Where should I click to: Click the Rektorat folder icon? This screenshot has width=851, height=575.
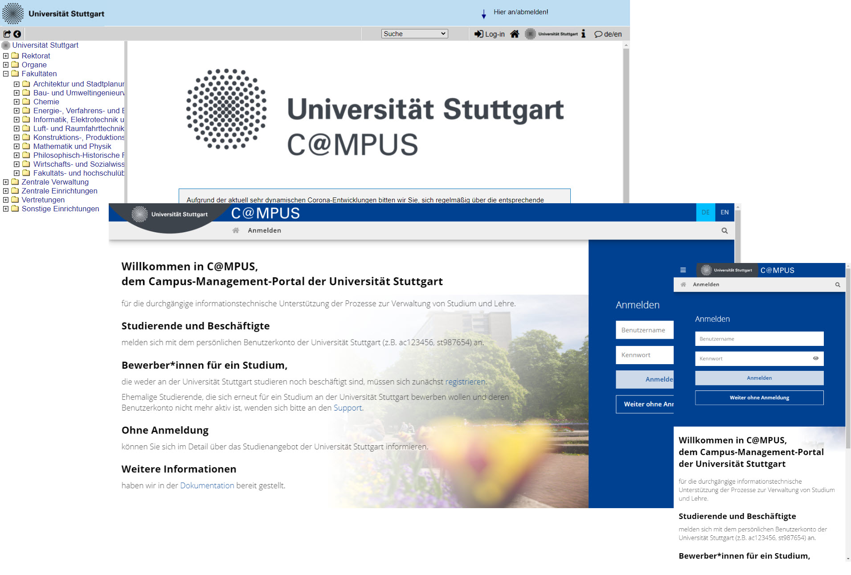click(x=15, y=56)
